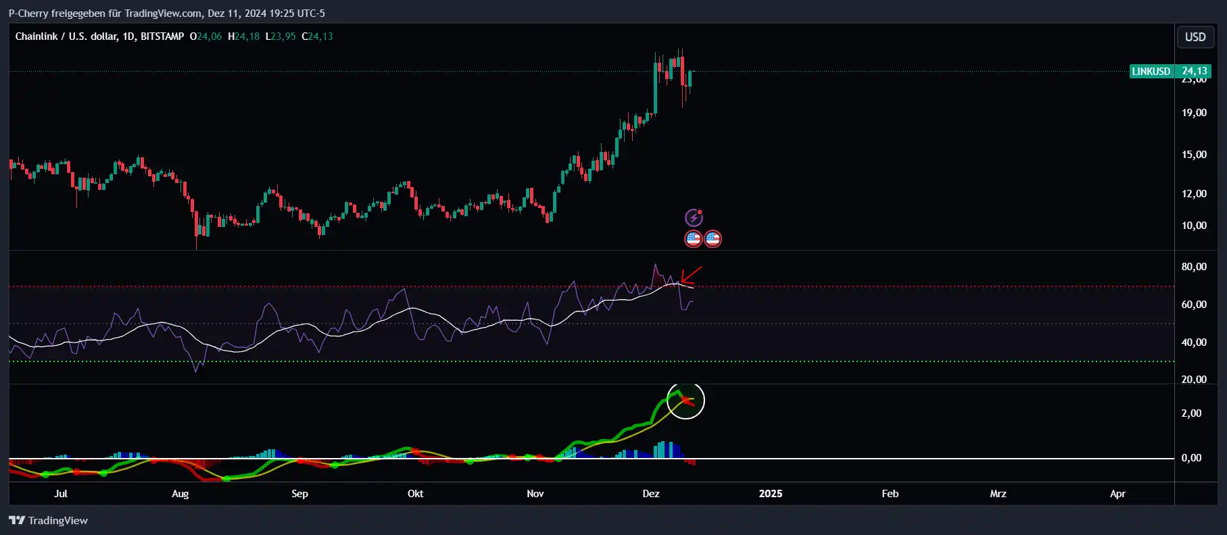
Task: Click the TradingView wordmark link
Action: (58, 520)
